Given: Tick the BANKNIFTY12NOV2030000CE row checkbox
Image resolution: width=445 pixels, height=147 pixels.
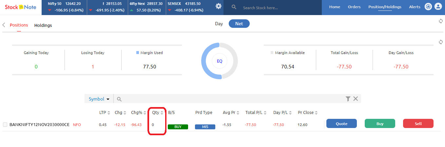Looking at the screenshot, I should (5, 124).
